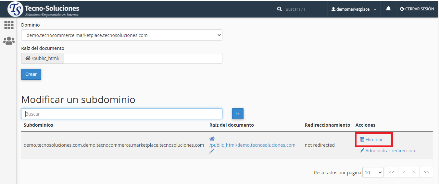The height and width of the screenshot is (184, 439).
Task: Click CERRAR SESIÓN to log out
Action: [417, 9]
